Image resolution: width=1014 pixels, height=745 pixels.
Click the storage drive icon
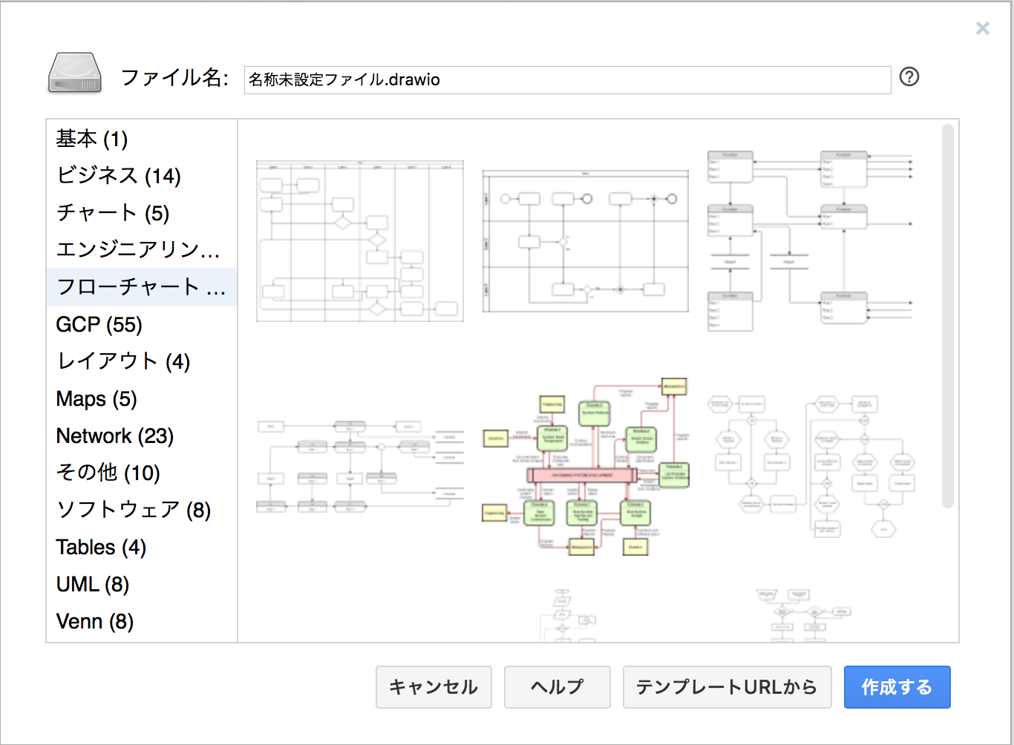(x=74, y=74)
